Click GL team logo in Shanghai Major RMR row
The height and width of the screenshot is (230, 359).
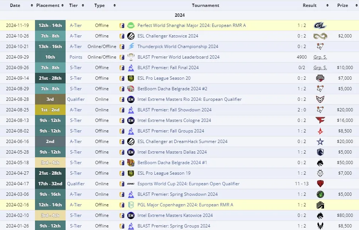click(x=320, y=25)
